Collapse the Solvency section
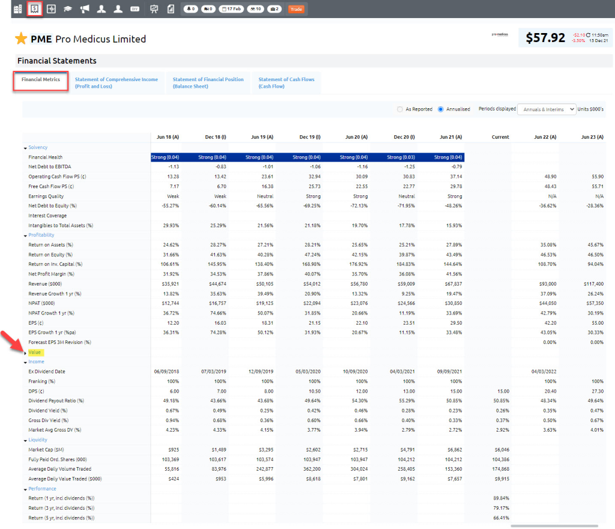The image size is (615, 529). point(37,147)
